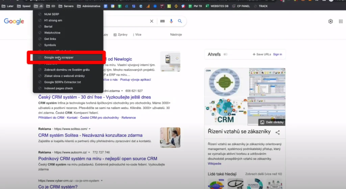
Task: Open the Solitea ad woman thumbnail
Action: coord(170,137)
